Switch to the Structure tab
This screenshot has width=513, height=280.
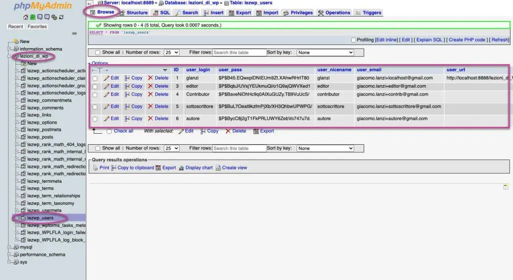[x=133, y=13]
